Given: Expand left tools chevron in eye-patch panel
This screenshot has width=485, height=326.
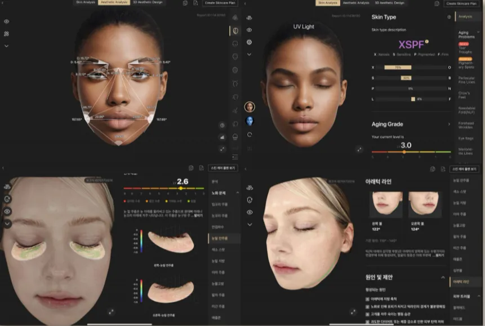Looking at the screenshot, I should tap(7, 224).
